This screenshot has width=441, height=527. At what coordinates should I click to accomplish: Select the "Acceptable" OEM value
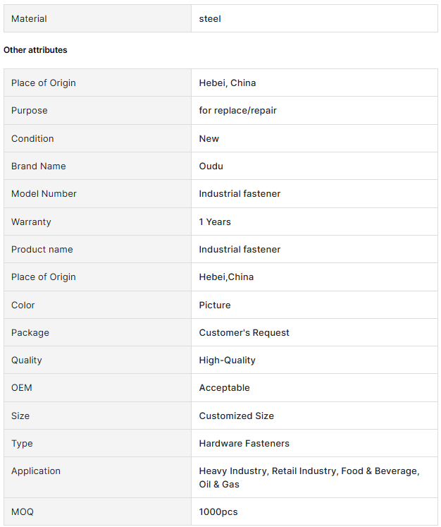coord(224,387)
